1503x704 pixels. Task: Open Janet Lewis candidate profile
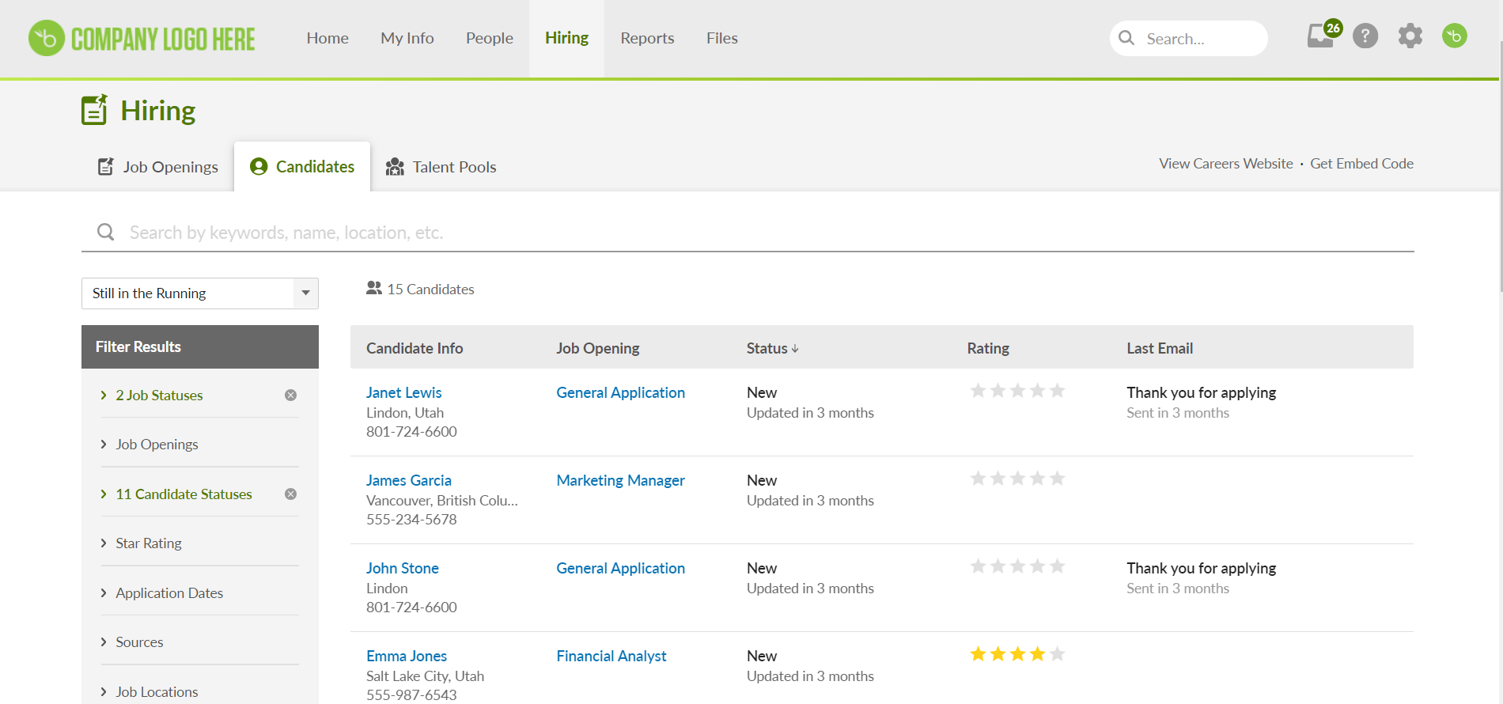pos(403,393)
